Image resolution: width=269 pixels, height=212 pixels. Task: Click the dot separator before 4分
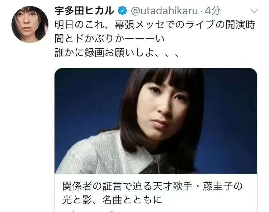click(x=202, y=12)
